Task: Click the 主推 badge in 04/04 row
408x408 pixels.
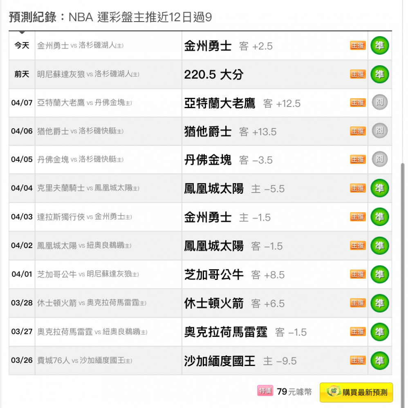Action: coord(358,188)
